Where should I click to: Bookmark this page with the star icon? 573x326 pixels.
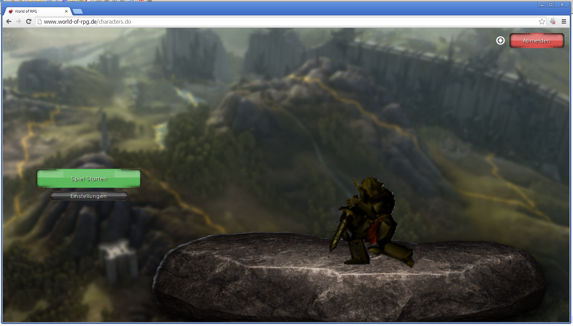(x=542, y=22)
